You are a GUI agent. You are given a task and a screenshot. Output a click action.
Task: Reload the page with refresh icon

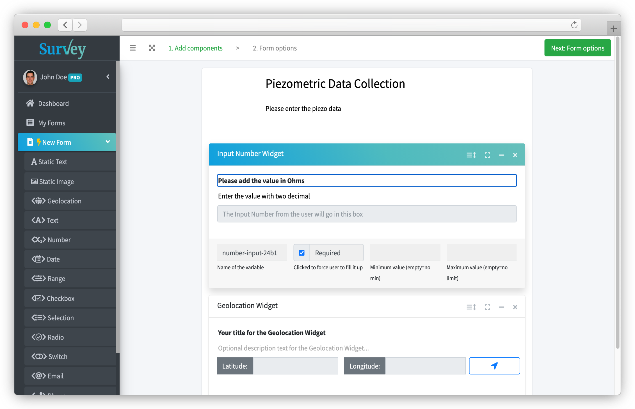coord(574,25)
